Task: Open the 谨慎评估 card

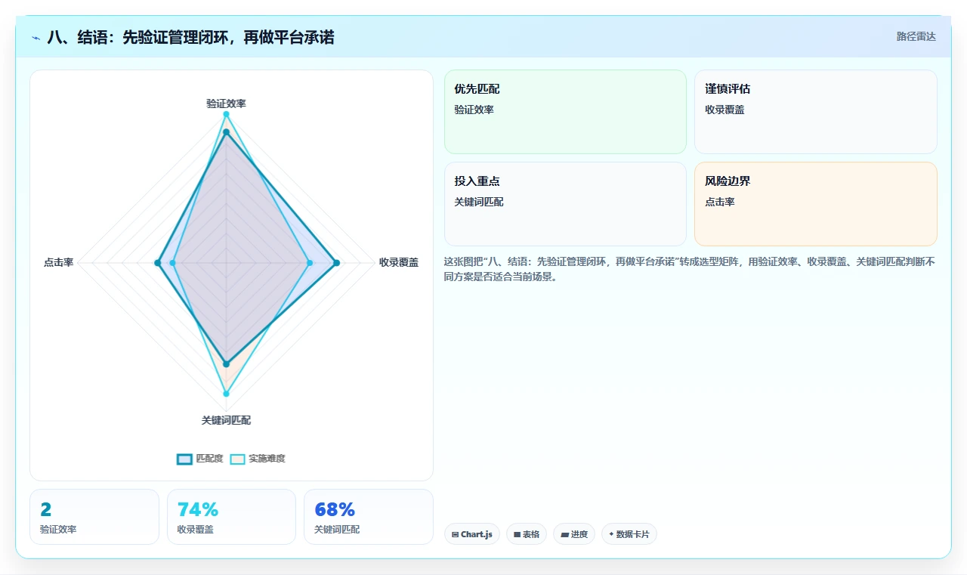Action: (x=816, y=112)
